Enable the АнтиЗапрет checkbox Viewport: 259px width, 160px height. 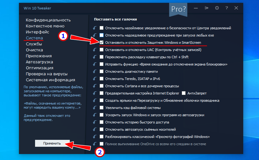click(x=184, y=93)
